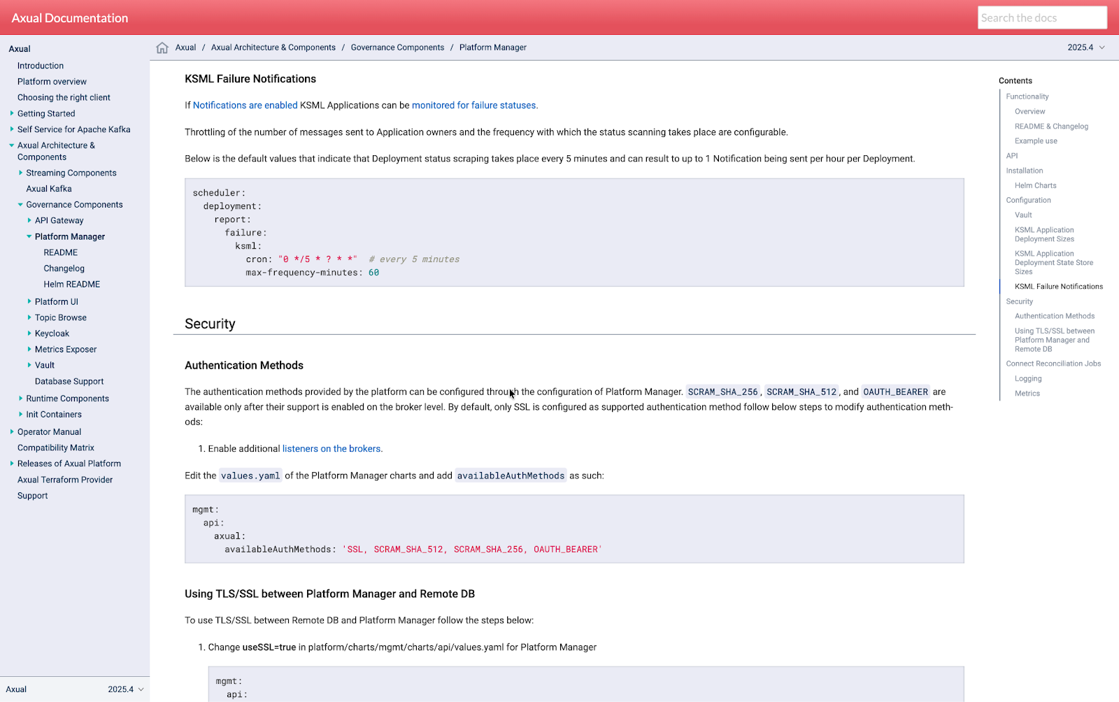Follow monitored for failure statuses link
The height and width of the screenshot is (702, 1119).
click(473, 106)
